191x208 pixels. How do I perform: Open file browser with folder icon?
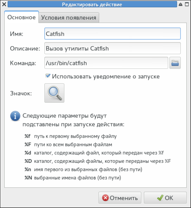pos(175,63)
